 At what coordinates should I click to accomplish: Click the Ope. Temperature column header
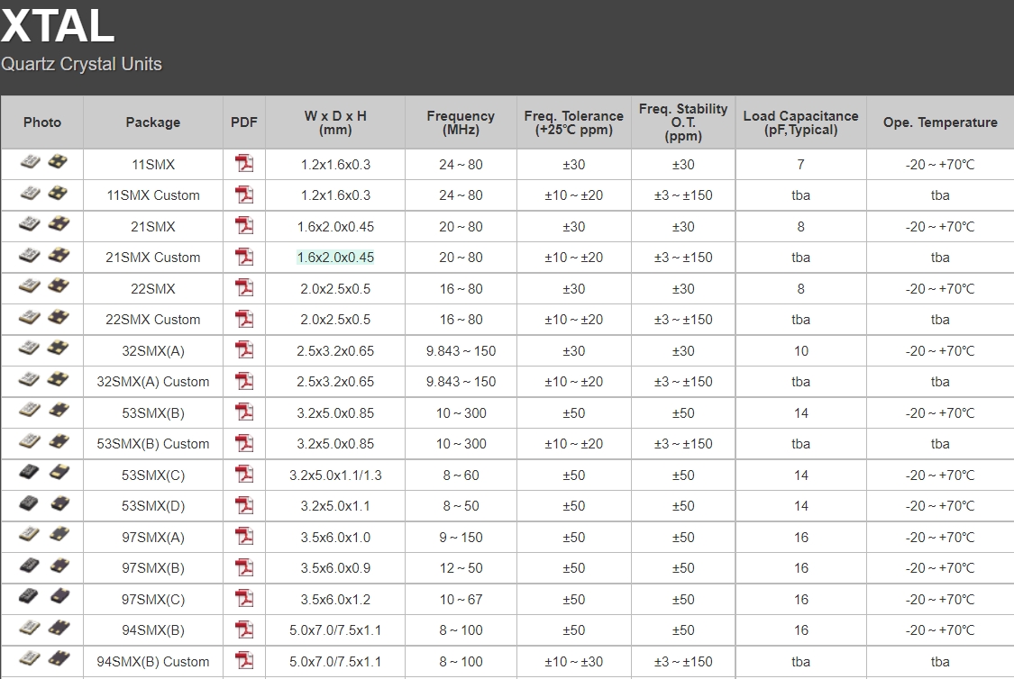pos(940,122)
